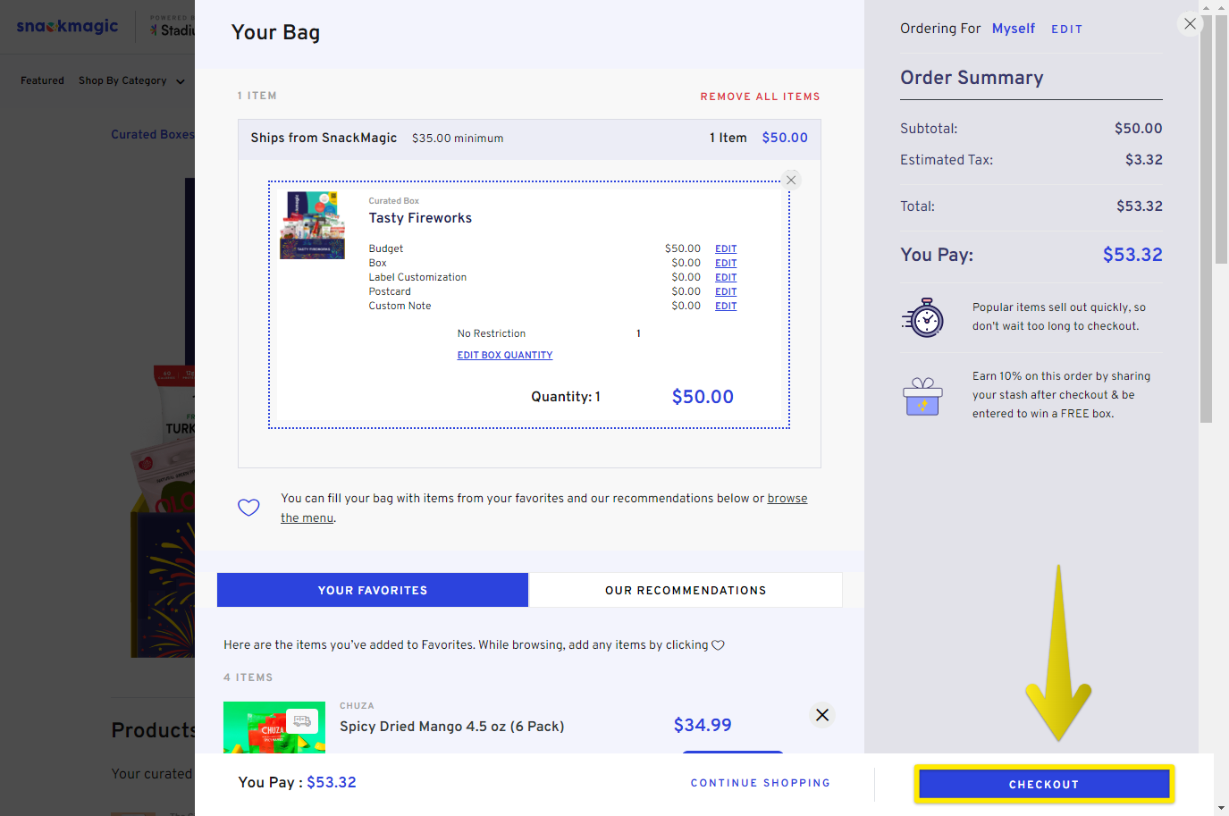This screenshot has width=1229, height=816.
Task: Click the Estimated Tax $3.32 value
Action: 1144,160
